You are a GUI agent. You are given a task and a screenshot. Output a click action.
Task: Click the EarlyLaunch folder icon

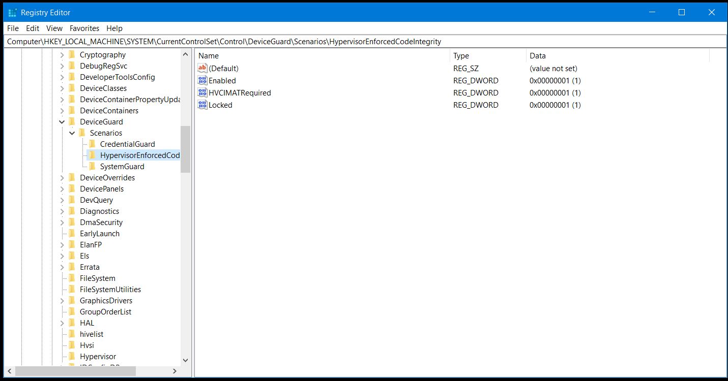click(x=72, y=234)
